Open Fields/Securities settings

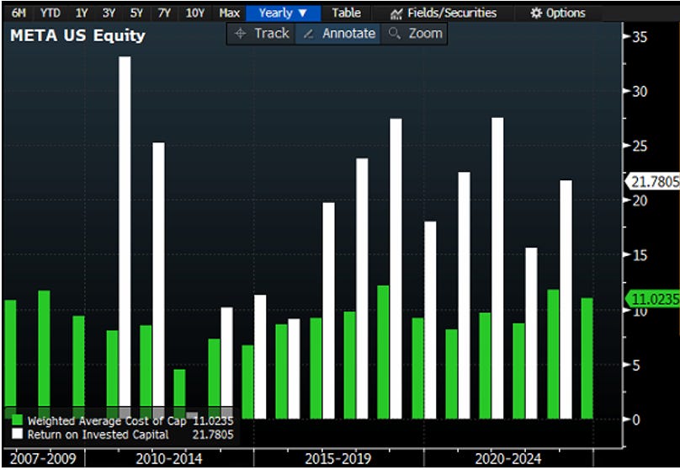(444, 13)
